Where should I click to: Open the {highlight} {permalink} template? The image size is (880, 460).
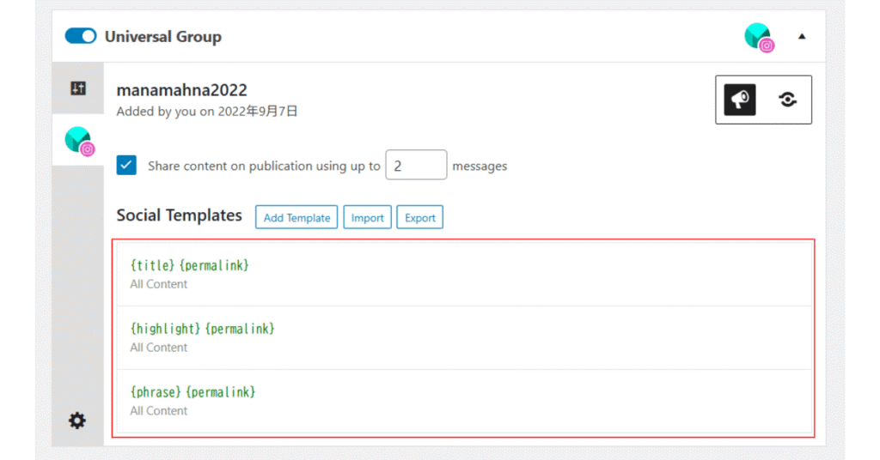point(464,337)
